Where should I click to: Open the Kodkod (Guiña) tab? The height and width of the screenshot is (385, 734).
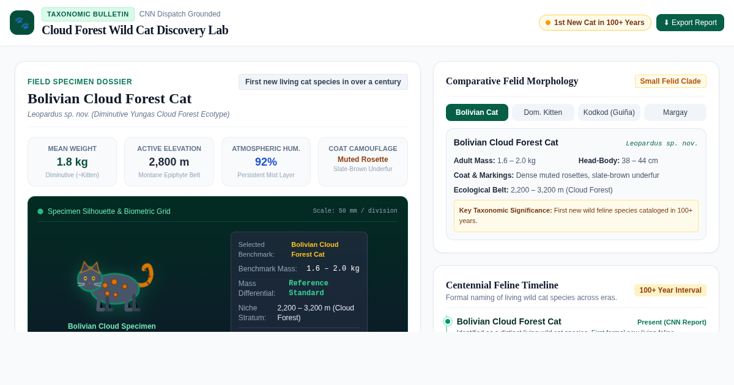click(x=609, y=112)
